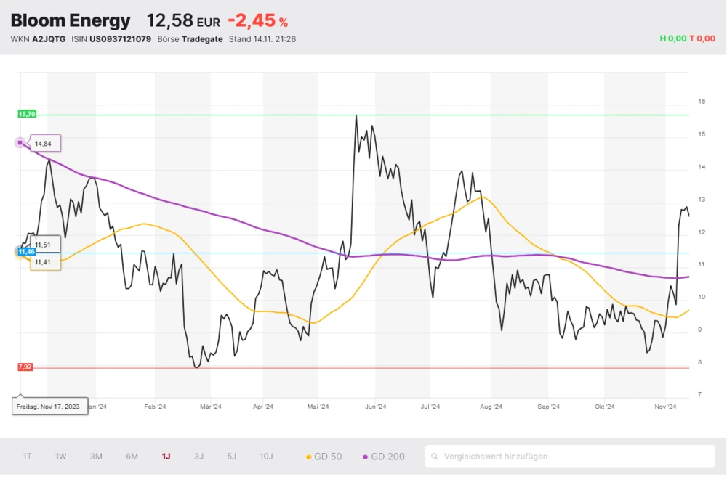Show the 5J chart period
This screenshot has height=482, width=727.
coord(231,457)
